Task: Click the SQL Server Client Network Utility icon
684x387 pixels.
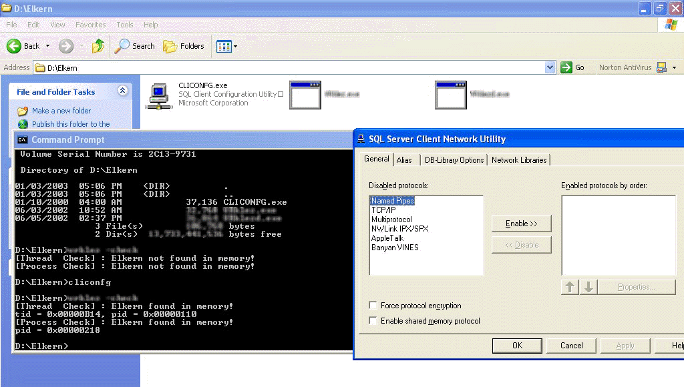Action: point(361,139)
